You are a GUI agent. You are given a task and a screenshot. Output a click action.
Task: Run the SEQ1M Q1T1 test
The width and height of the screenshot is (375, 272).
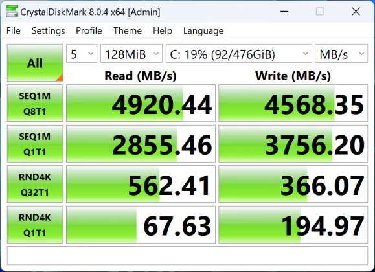pyautogui.click(x=35, y=144)
